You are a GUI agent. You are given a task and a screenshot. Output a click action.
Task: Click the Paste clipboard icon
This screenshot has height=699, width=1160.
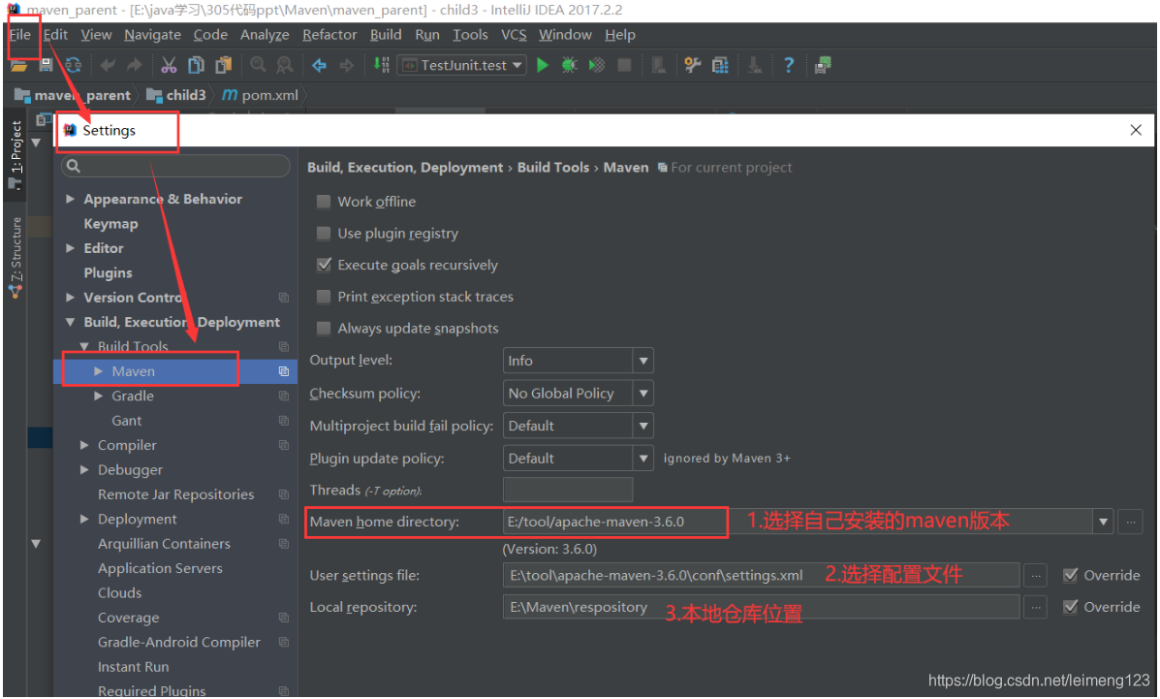(x=223, y=65)
